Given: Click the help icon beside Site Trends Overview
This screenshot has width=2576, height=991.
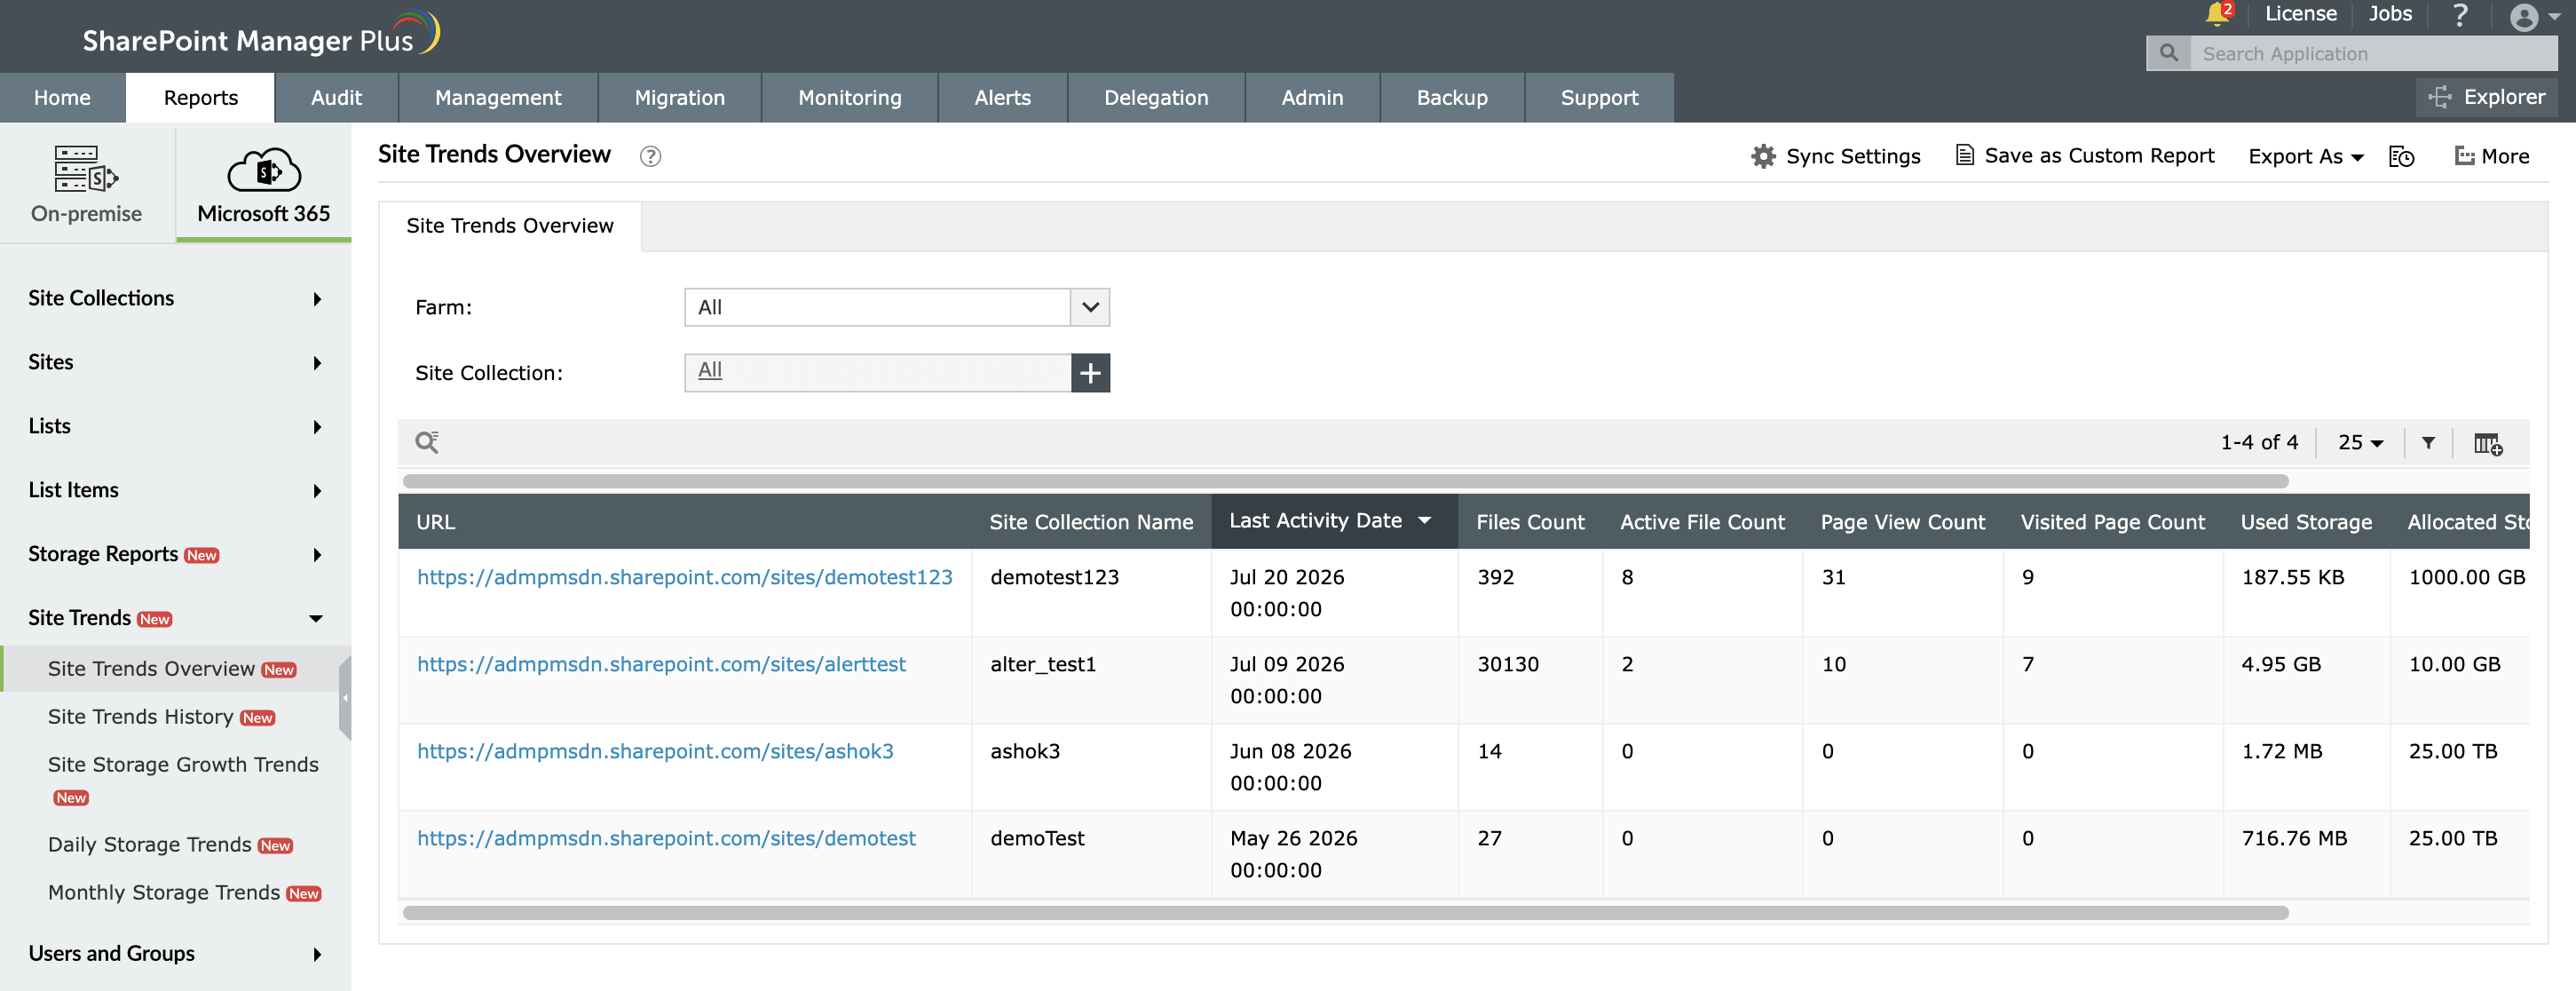Looking at the screenshot, I should pyautogui.click(x=650, y=156).
